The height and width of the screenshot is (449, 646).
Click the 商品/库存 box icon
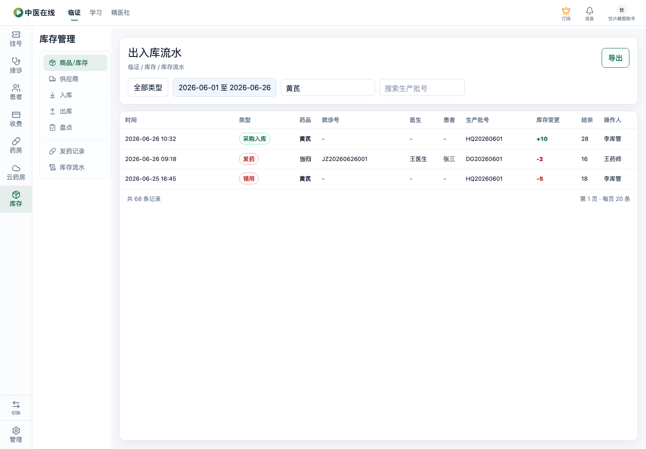52,63
